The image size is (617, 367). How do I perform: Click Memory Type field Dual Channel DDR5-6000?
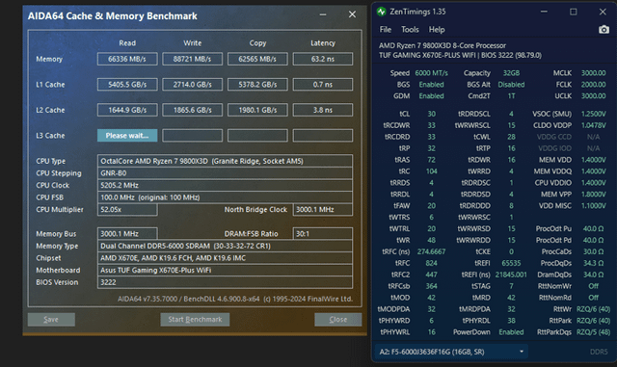pyautogui.click(x=225, y=246)
